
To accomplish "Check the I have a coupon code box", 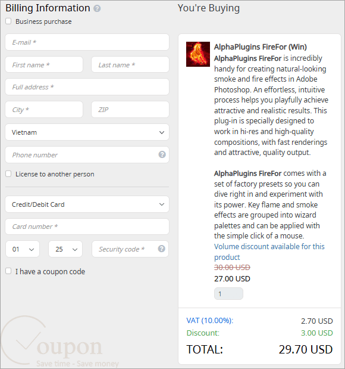I will (x=8, y=271).
